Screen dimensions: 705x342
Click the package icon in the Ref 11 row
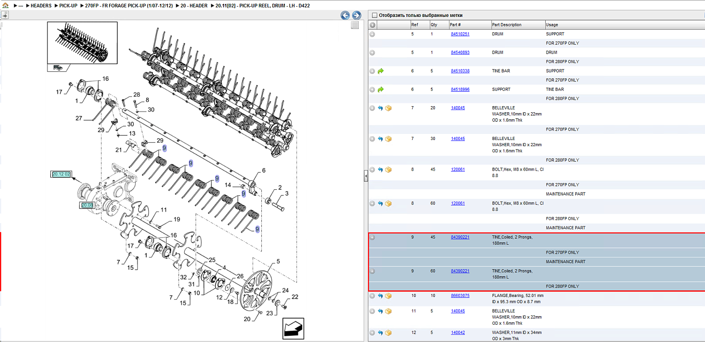click(388, 311)
